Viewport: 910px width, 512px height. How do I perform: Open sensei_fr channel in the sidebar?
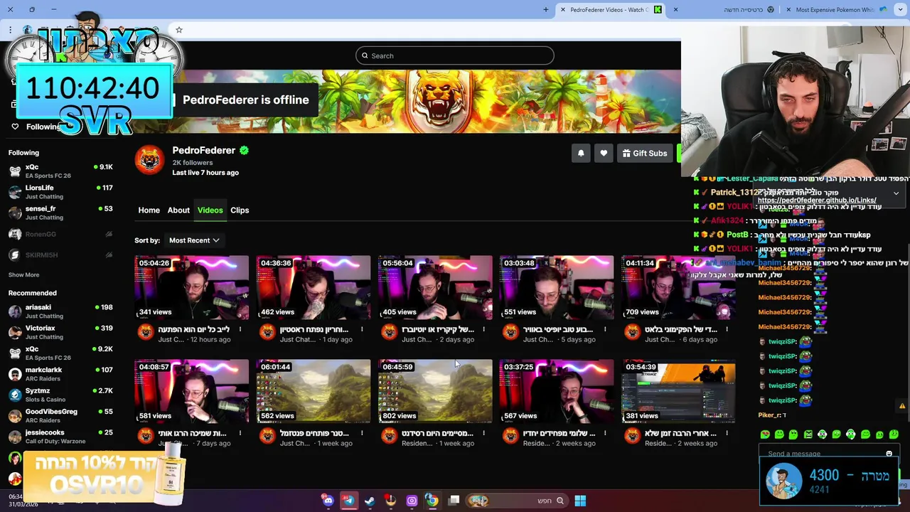pos(60,213)
